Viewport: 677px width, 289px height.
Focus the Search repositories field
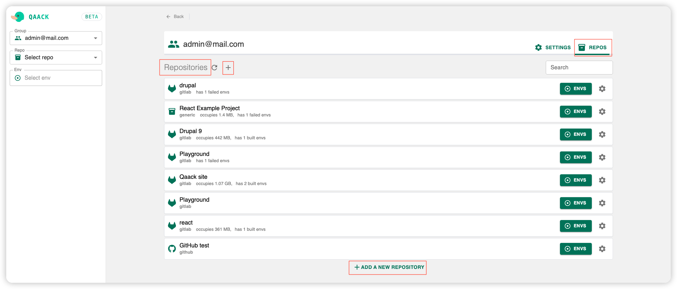tap(579, 68)
